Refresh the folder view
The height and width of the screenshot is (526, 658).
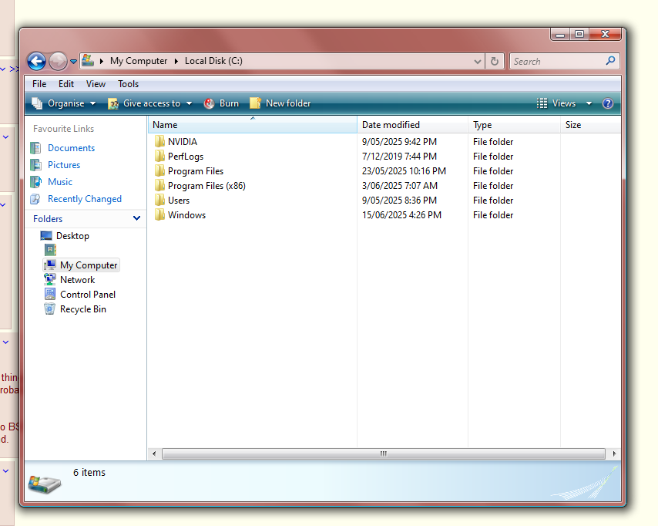click(495, 62)
